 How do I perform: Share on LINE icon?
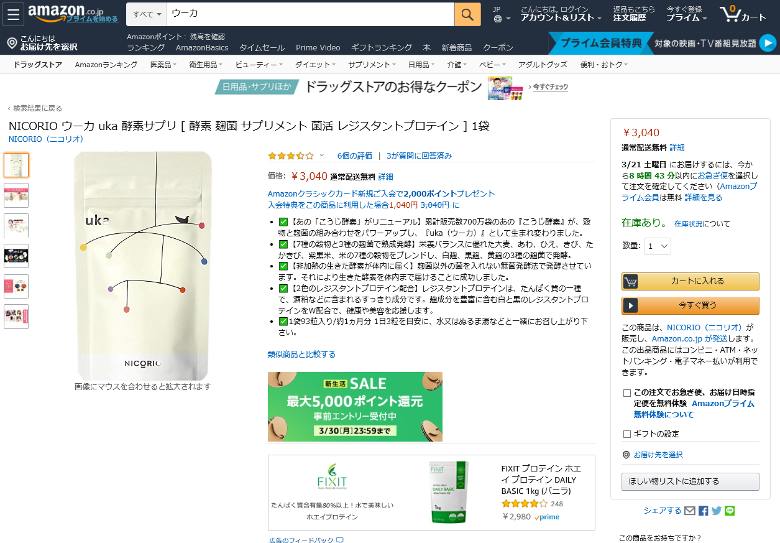730,511
